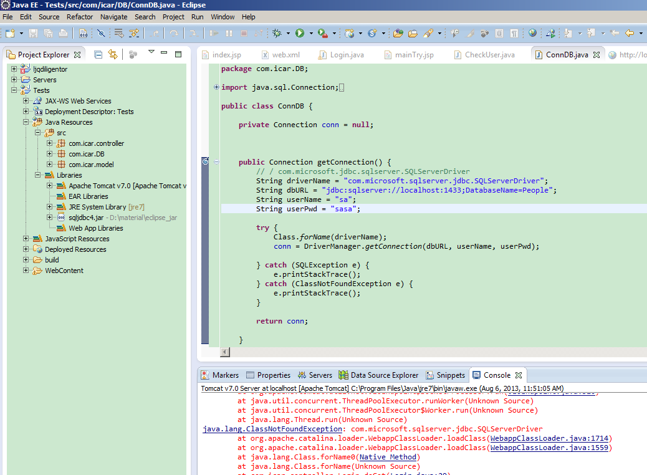Screen dimensions: 647x475
Task: Toggle Skip All Breakpoints icon
Action: (x=101, y=34)
